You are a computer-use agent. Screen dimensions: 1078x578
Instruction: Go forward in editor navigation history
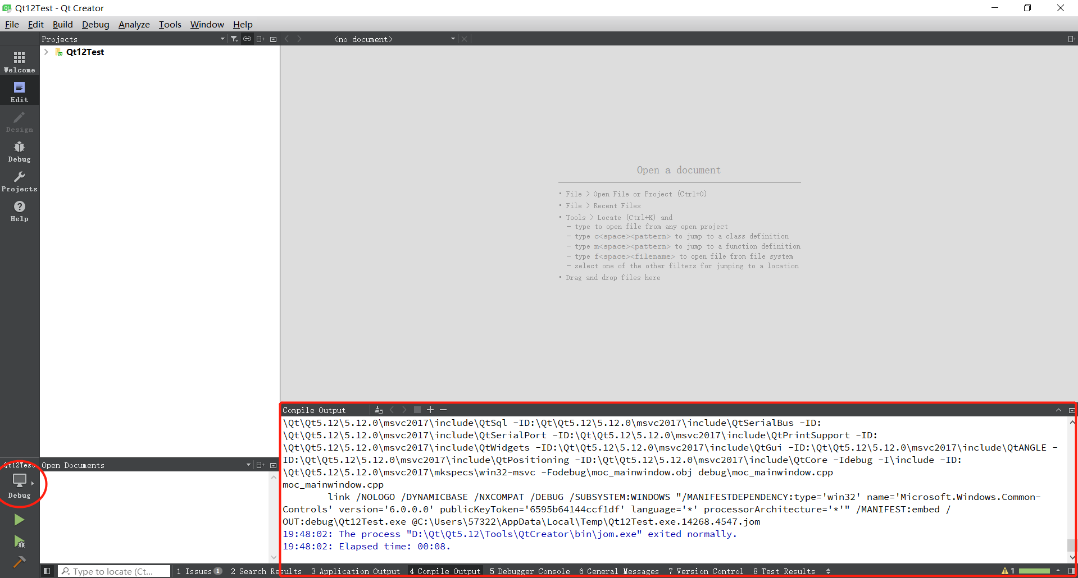(299, 39)
